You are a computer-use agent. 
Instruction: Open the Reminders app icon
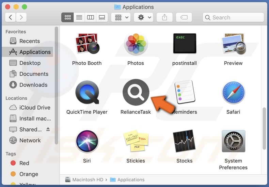click(185, 92)
